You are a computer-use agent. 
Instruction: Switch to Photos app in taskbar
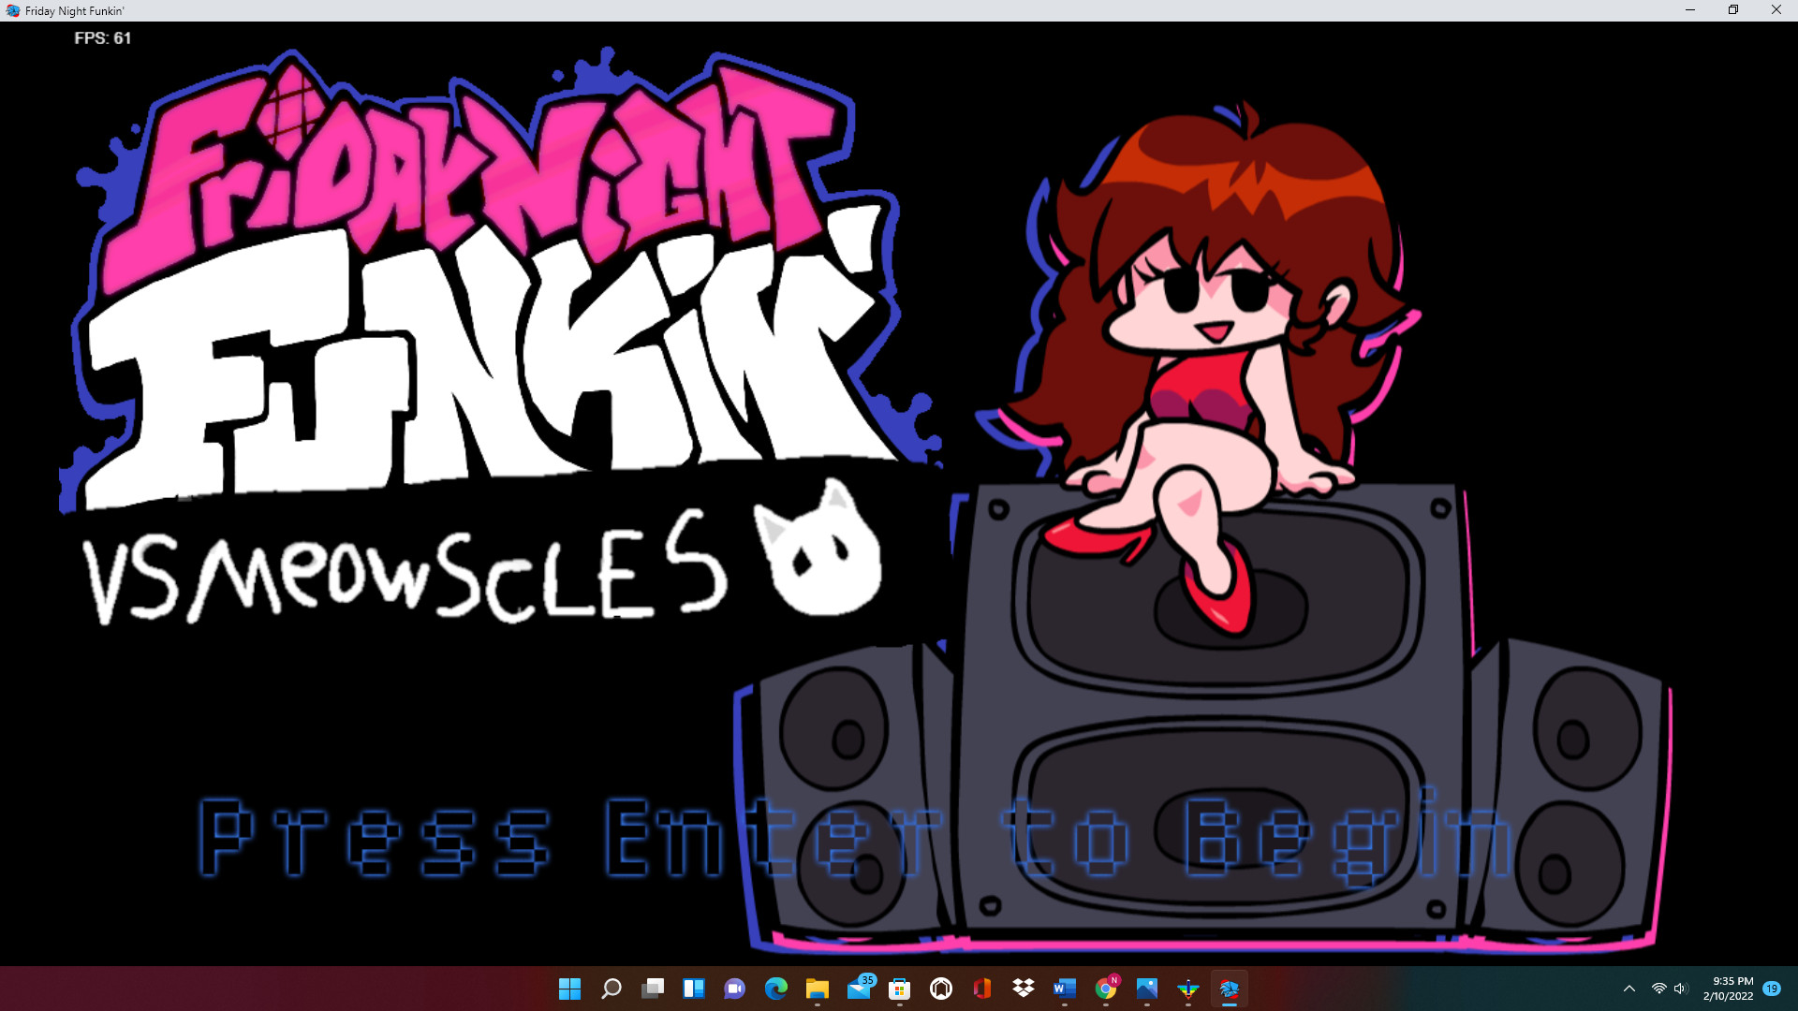pos(1147,989)
